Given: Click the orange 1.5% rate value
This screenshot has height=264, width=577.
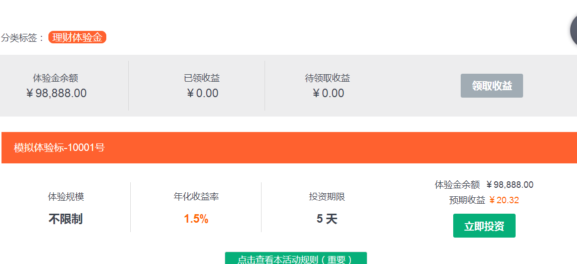Looking at the screenshot, I should tap(196, 219).
